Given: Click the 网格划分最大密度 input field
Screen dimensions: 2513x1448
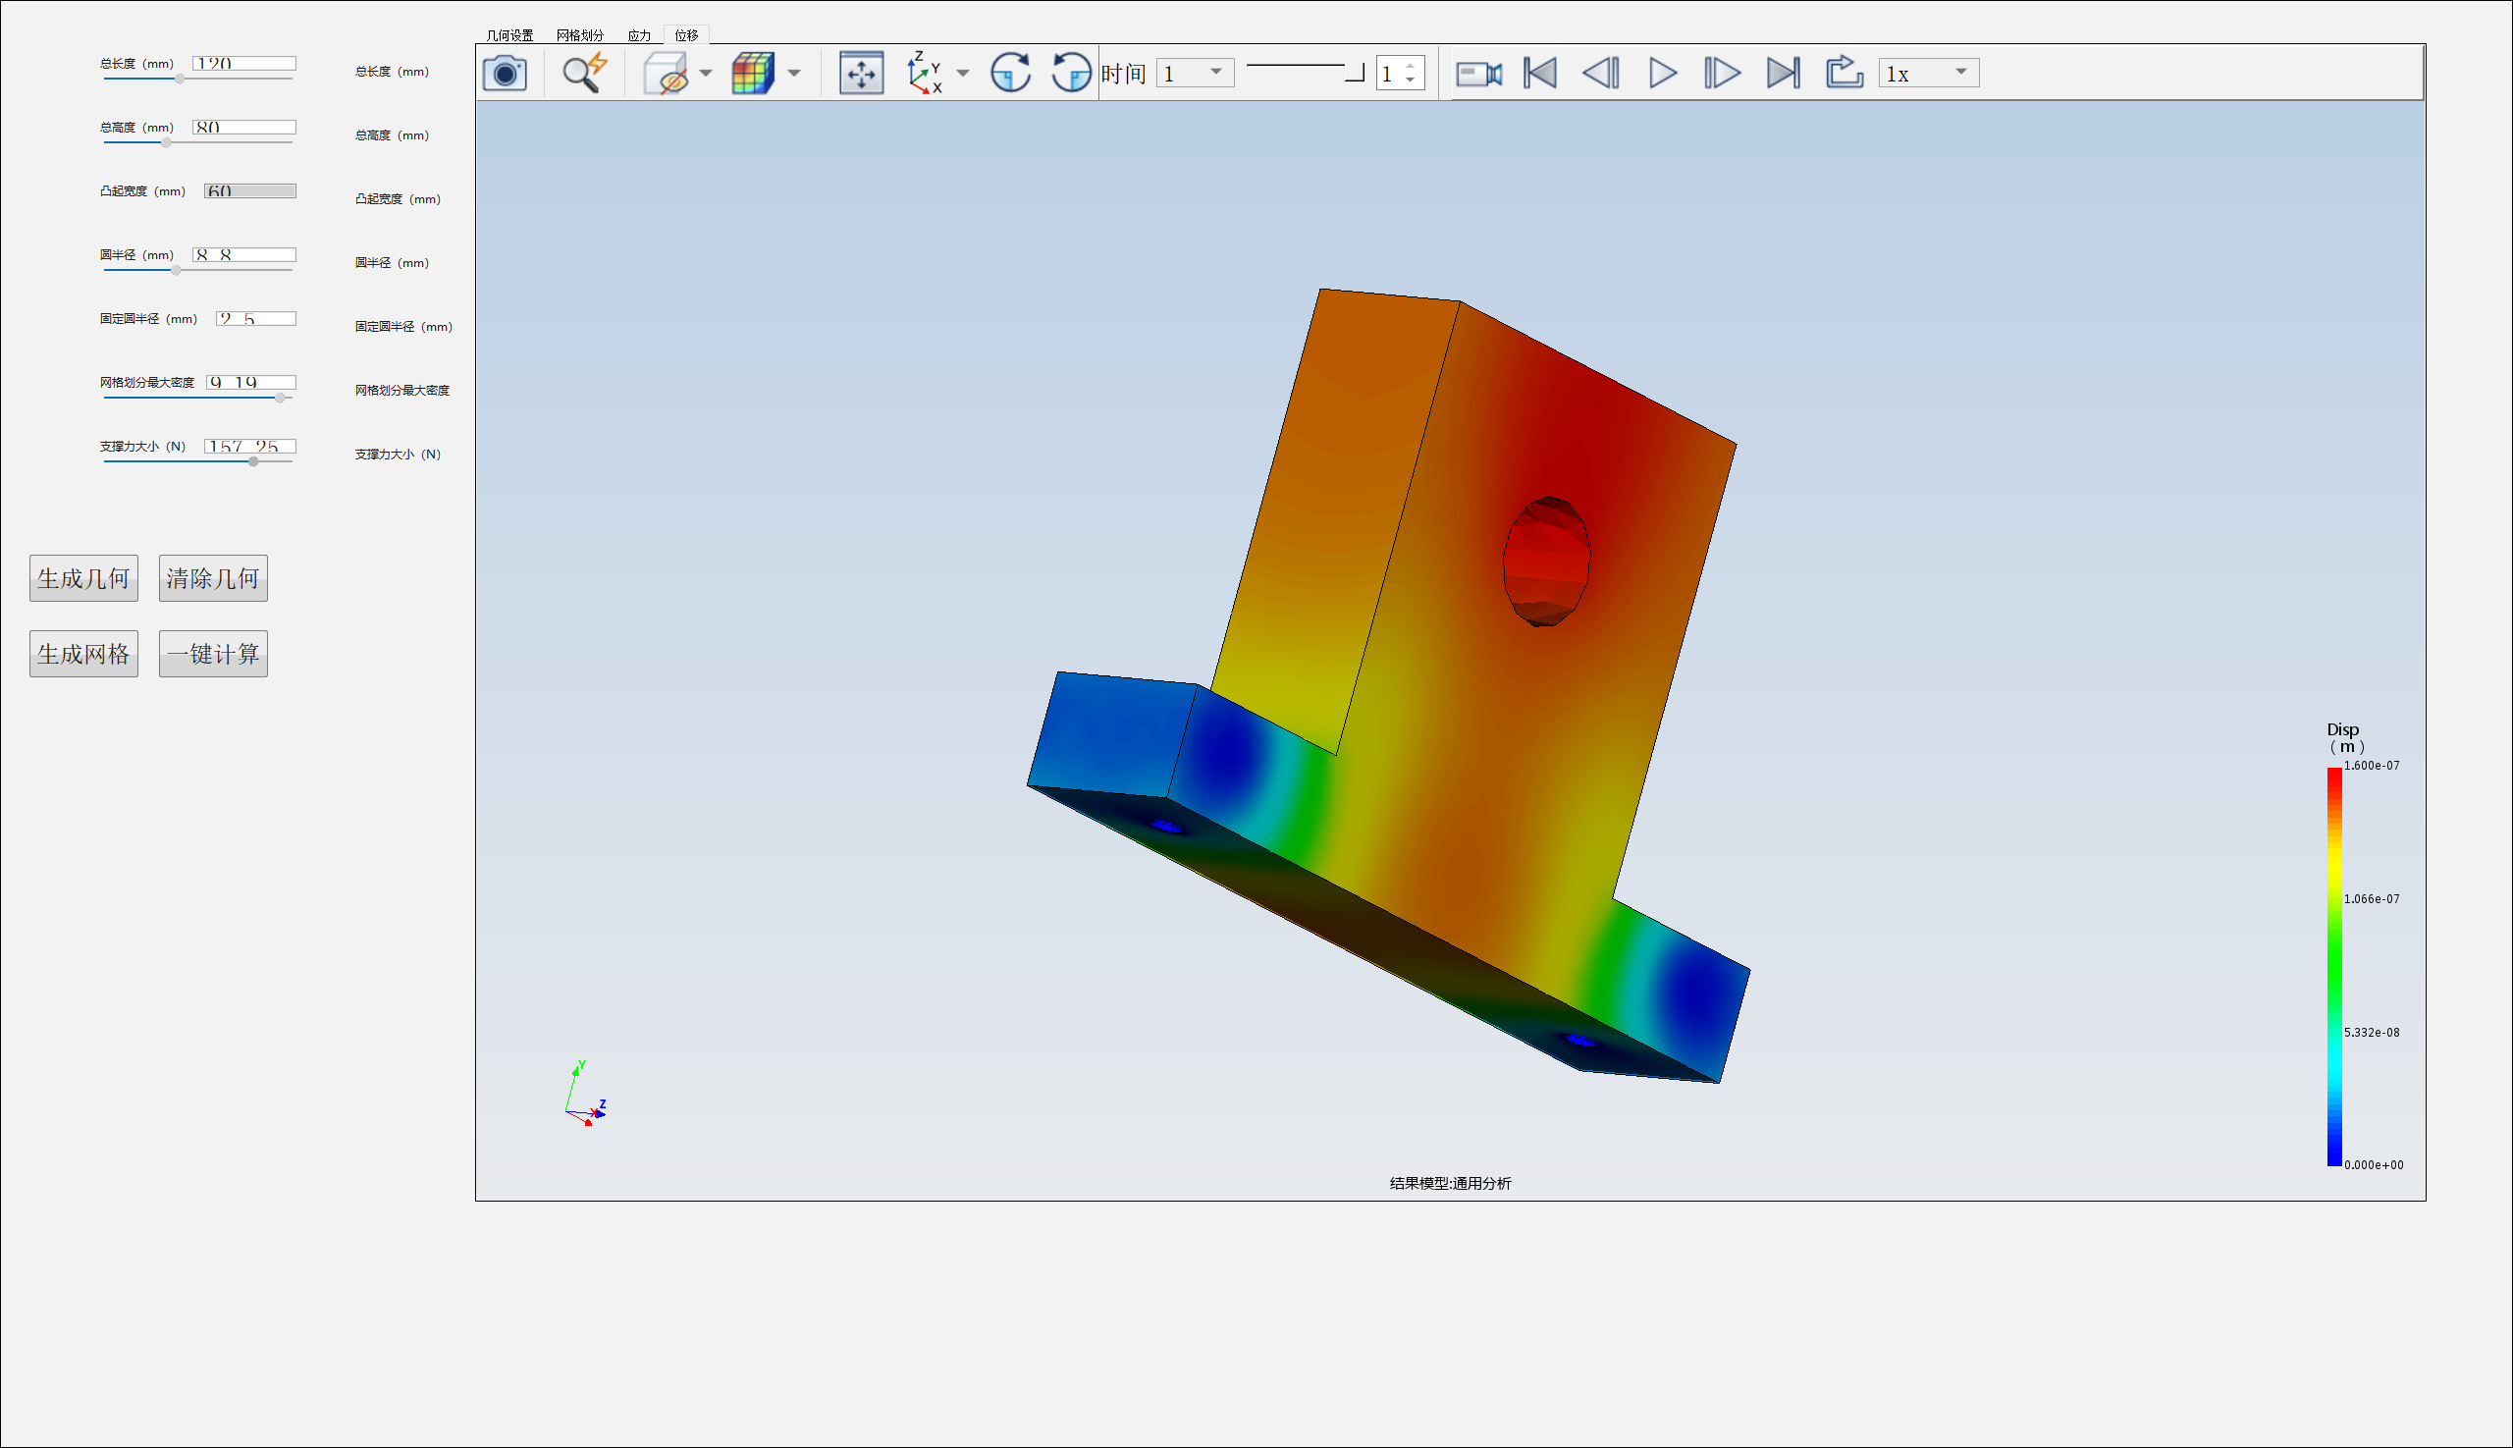Looking at the screenshot, I should point(250,382).
